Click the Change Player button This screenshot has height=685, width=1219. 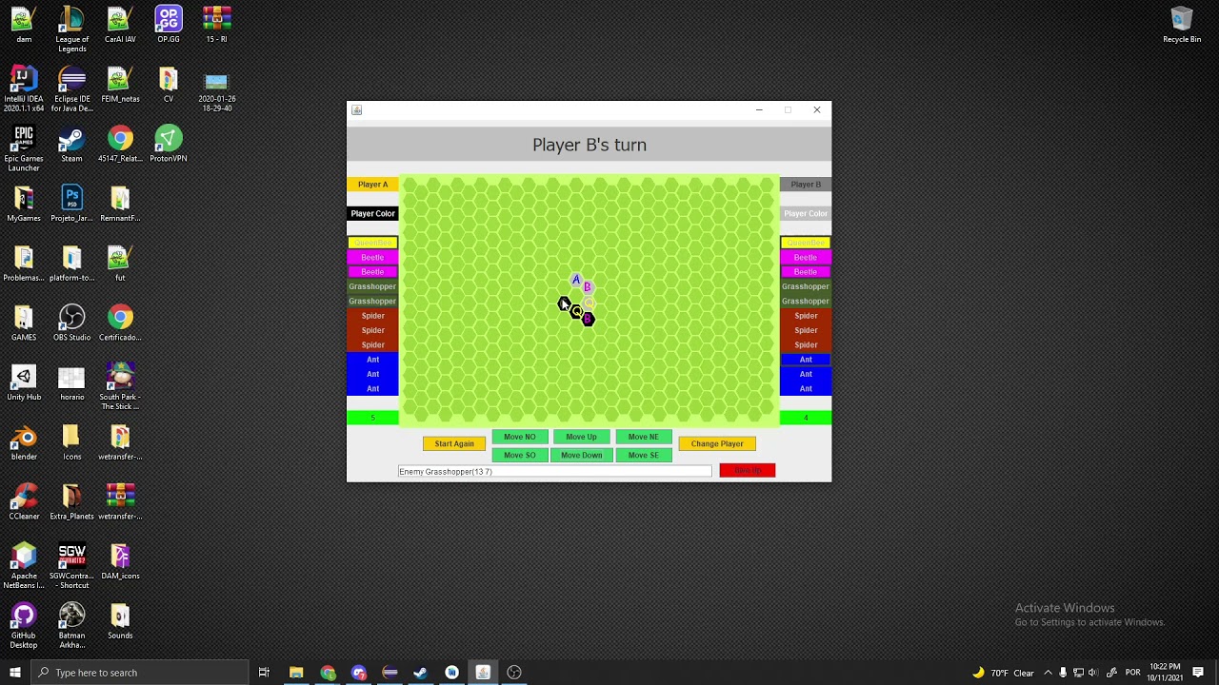click(x=717, y=443)
